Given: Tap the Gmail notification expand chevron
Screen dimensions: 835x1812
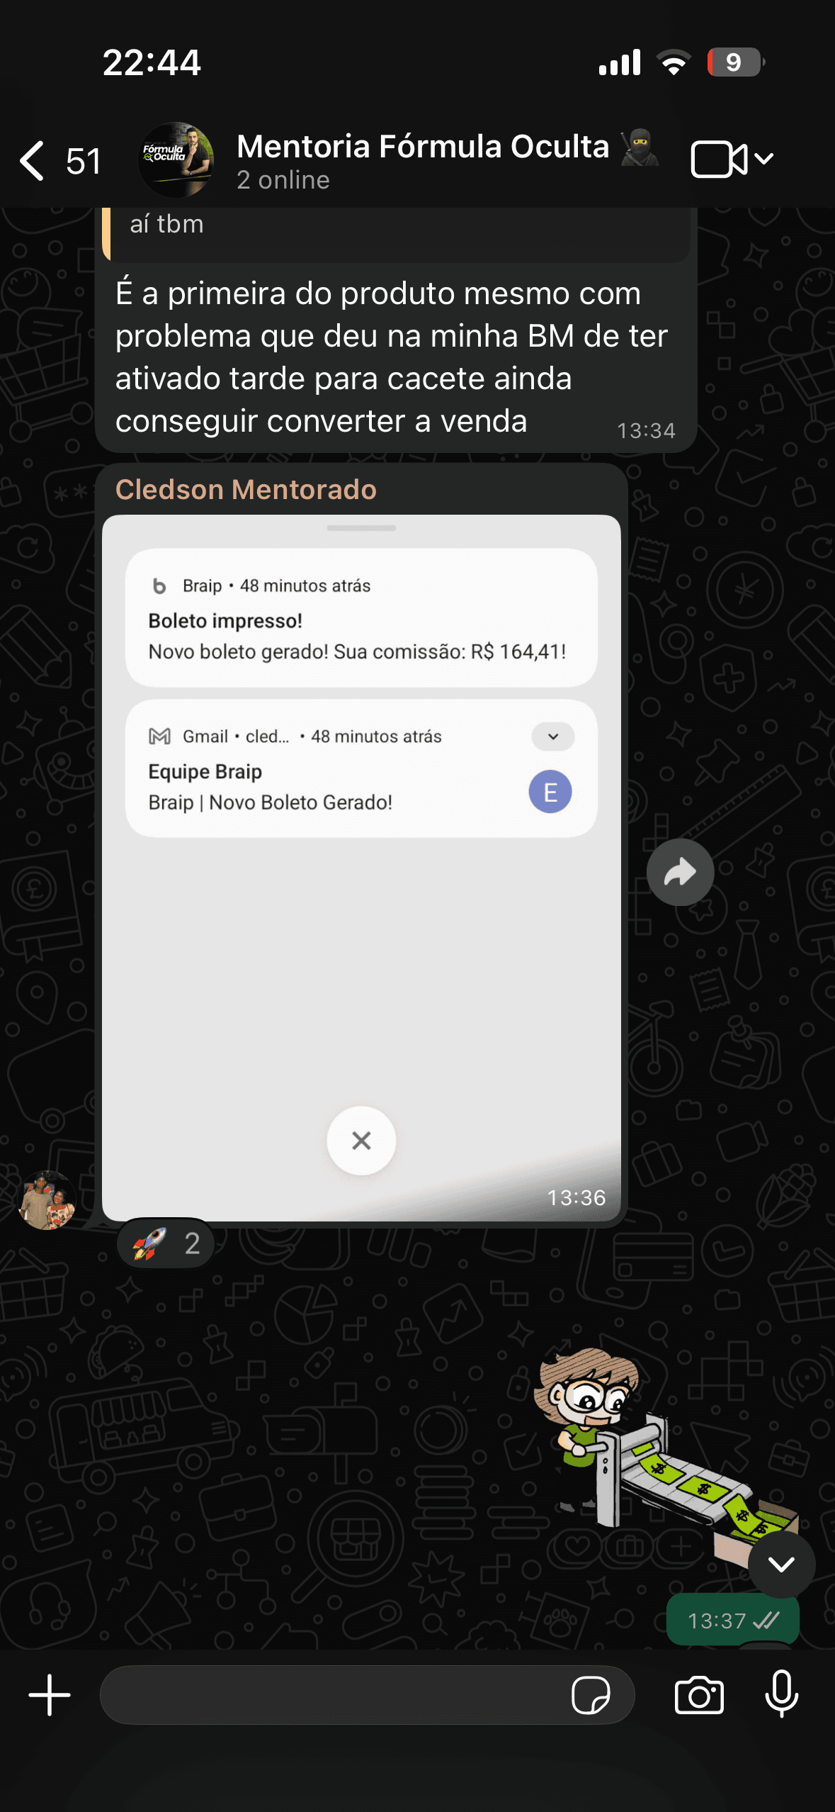Looking at the screenshot, I should (553, 737).
